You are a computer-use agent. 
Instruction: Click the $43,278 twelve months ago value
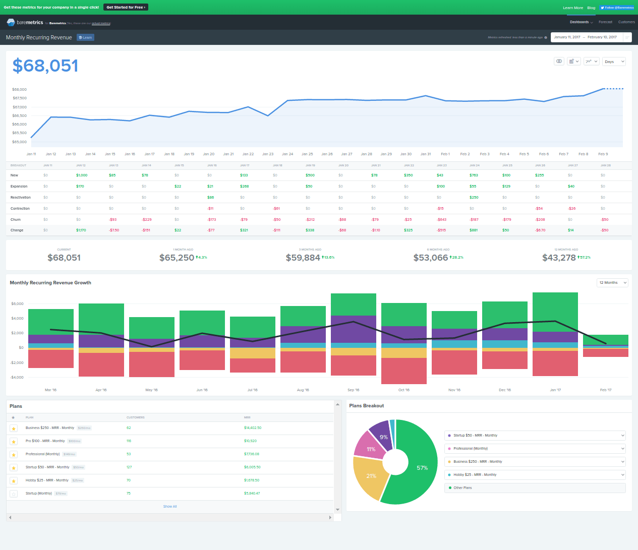tap(559, 258)
